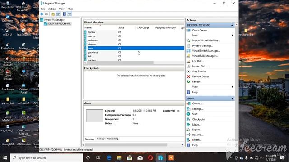Switch to the Memory tab
The image size is (289, 162).
click(x=100, y=139)
